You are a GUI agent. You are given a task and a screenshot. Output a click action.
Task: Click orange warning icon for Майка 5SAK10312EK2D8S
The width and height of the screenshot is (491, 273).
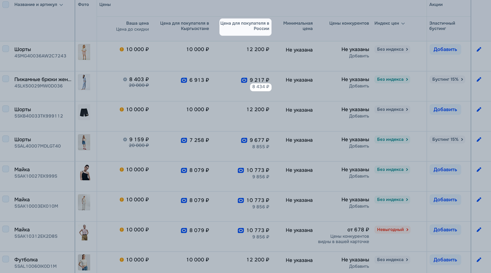pyautogui.click(x=122, y=230)
